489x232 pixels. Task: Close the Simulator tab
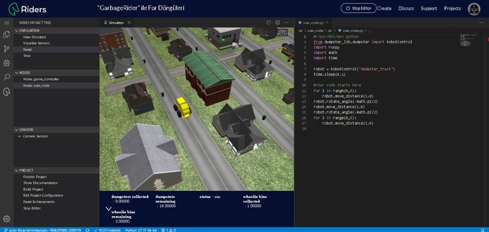pyautogui.click(x=129, y=23)
